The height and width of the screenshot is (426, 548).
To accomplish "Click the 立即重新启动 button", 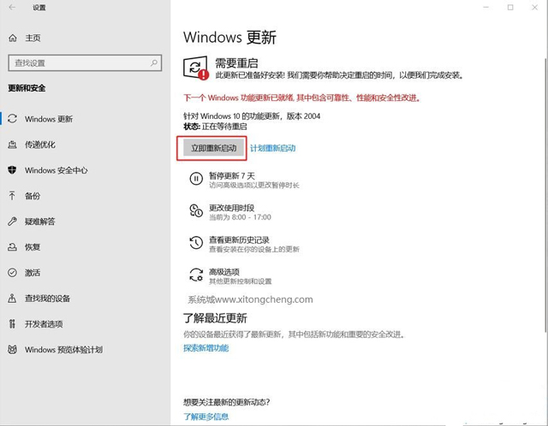I will [x=213, y=148].
